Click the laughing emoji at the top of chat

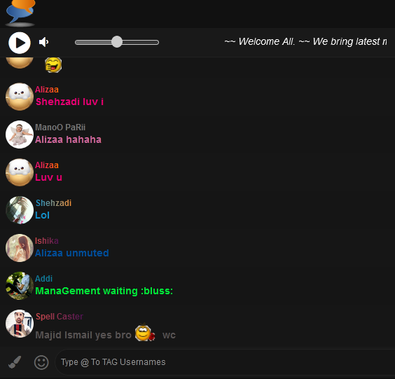(53, 65)
